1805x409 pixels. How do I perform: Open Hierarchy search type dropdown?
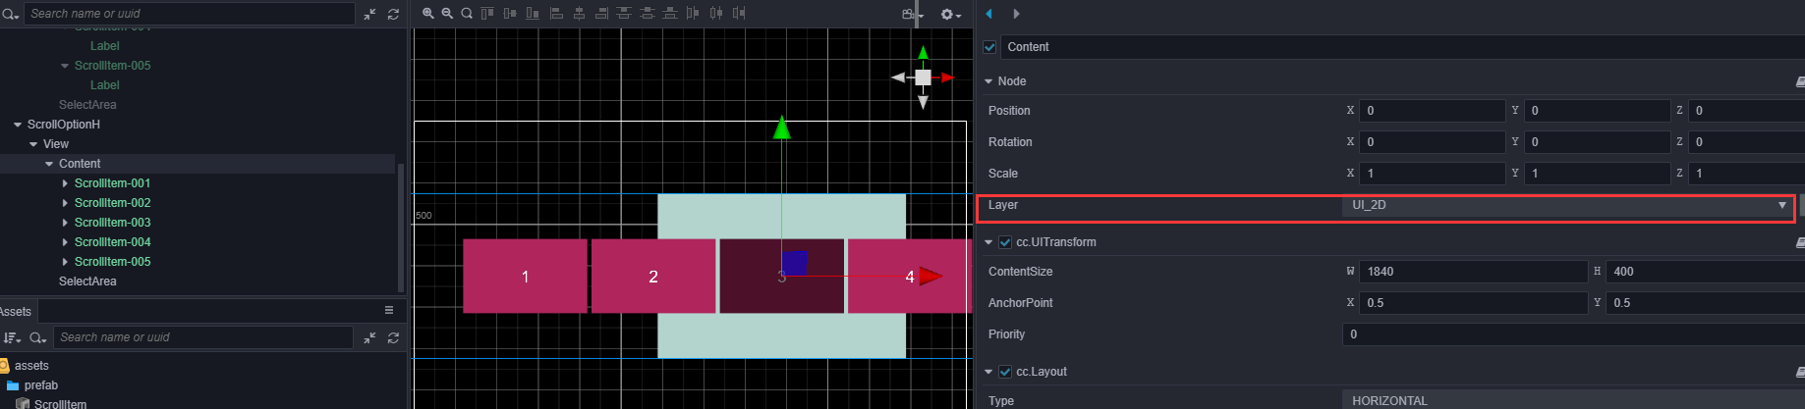pos(11,15)
